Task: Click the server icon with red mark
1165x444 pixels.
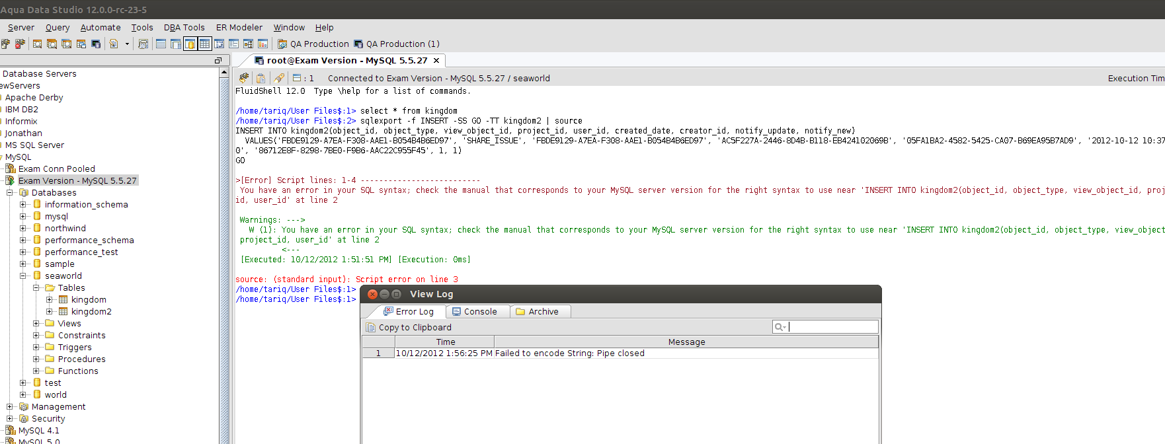Action: [20, 44]
